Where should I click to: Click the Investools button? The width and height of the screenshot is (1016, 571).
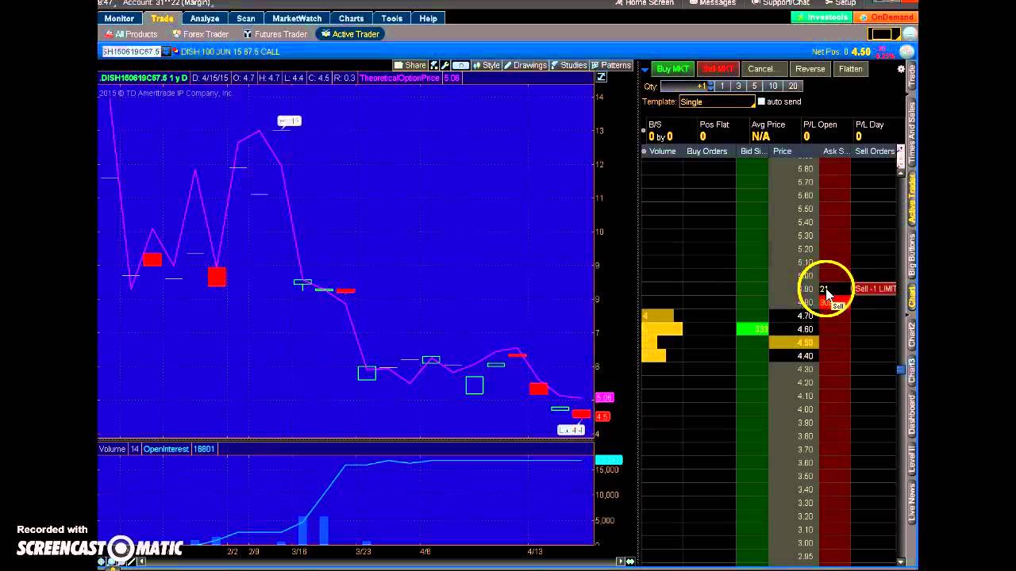822,17
